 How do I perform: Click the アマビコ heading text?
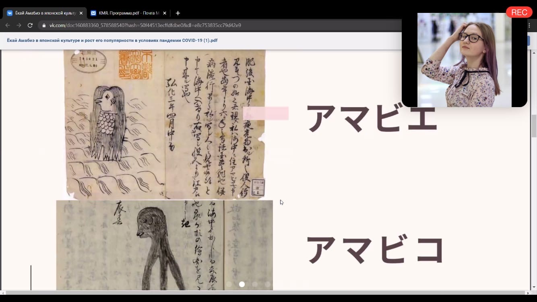375,250
